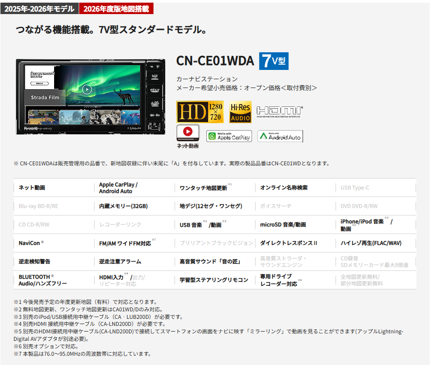Click the Hi-Res Audio badge
Image resolution: width=431 pixels, height=365 pixels.
pos(240,112)
